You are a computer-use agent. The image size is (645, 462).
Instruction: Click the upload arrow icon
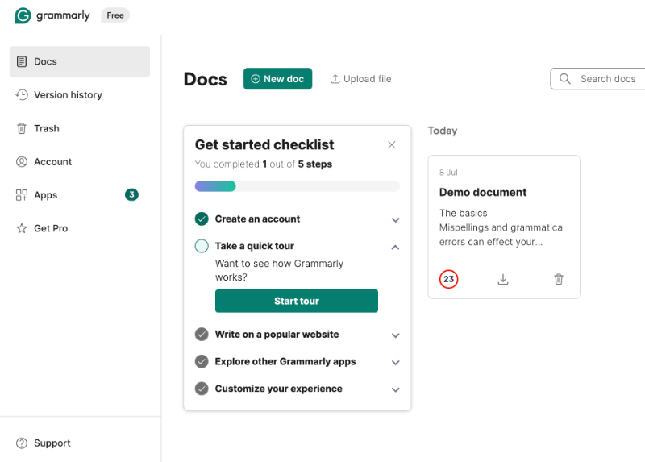(335, 78)
